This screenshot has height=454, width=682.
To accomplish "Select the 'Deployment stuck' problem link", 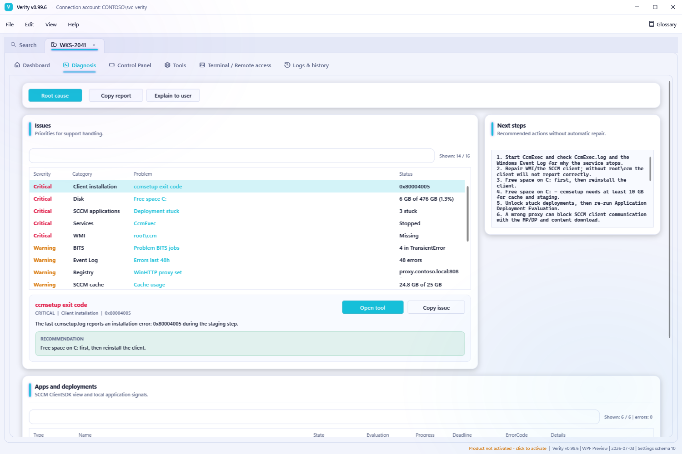I will pyautogui.click(x=156, y=211).
